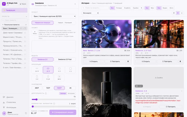Collapse the errored Seedance 2.0 card

pos(182,91)
